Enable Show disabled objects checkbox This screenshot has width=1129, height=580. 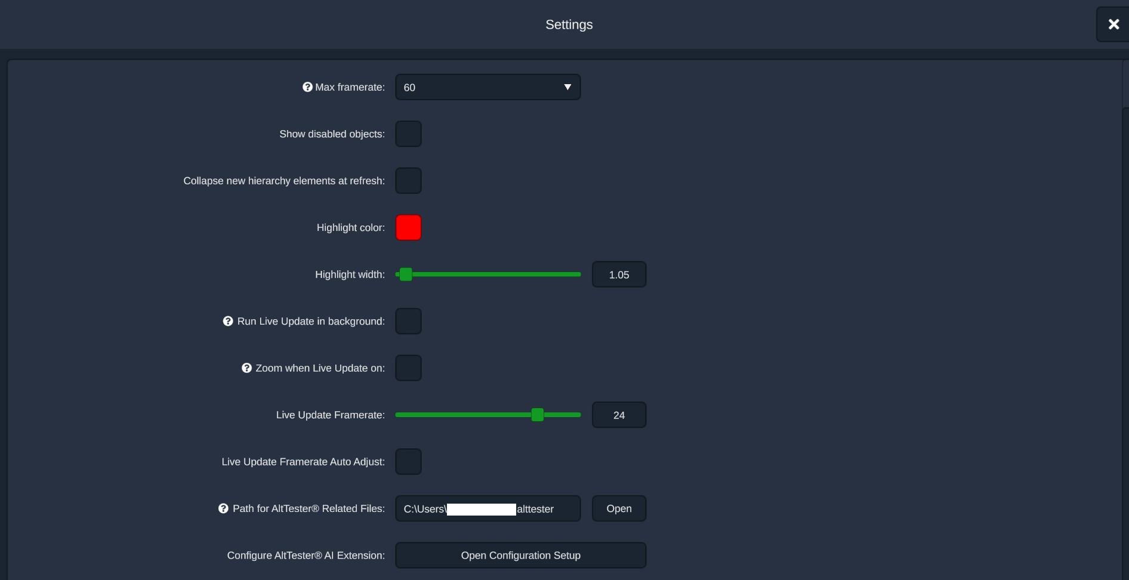click(408, 134)
